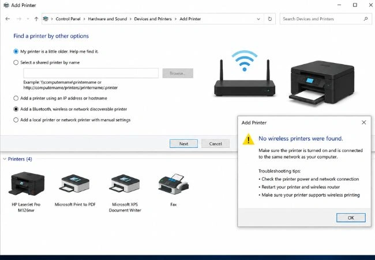Click the yellow warning icon in dialog
This screenshot has height=260, width=375.
[248, 139]
